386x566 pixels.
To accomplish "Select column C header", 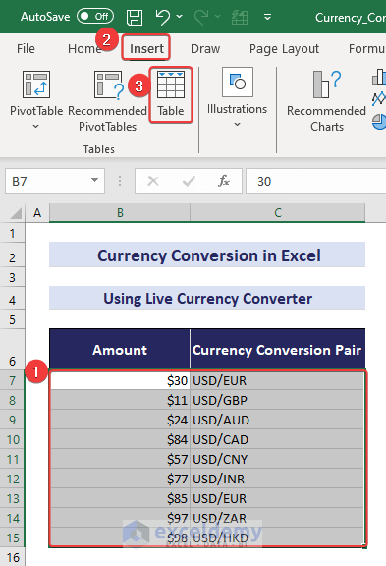I will [x=278, y=212].
